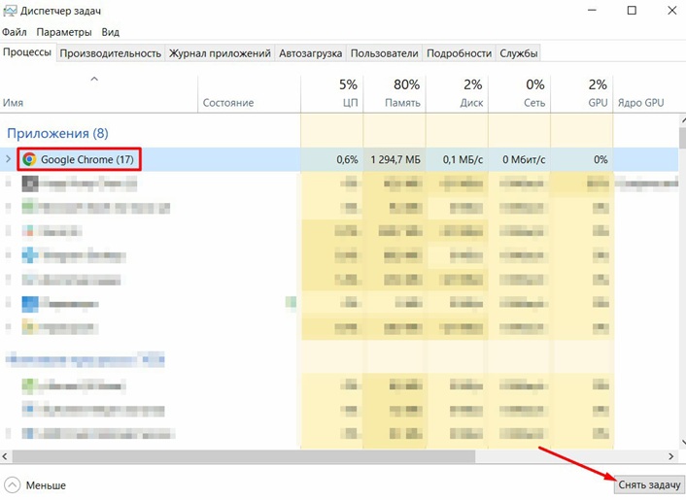This screenshot has width=686, height=500.
Task: Open the Параметры menu
Action: pyautogui.click(x=64, y=32)
